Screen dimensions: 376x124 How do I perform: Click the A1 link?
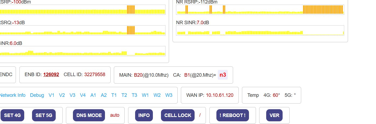tap(93, 95)
